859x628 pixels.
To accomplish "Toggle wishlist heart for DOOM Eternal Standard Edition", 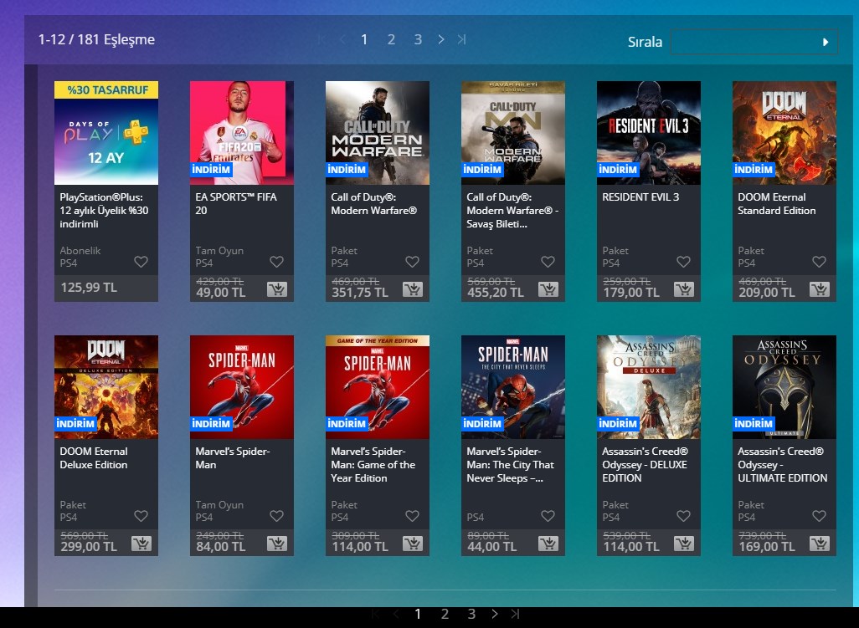I will (819, 262).
